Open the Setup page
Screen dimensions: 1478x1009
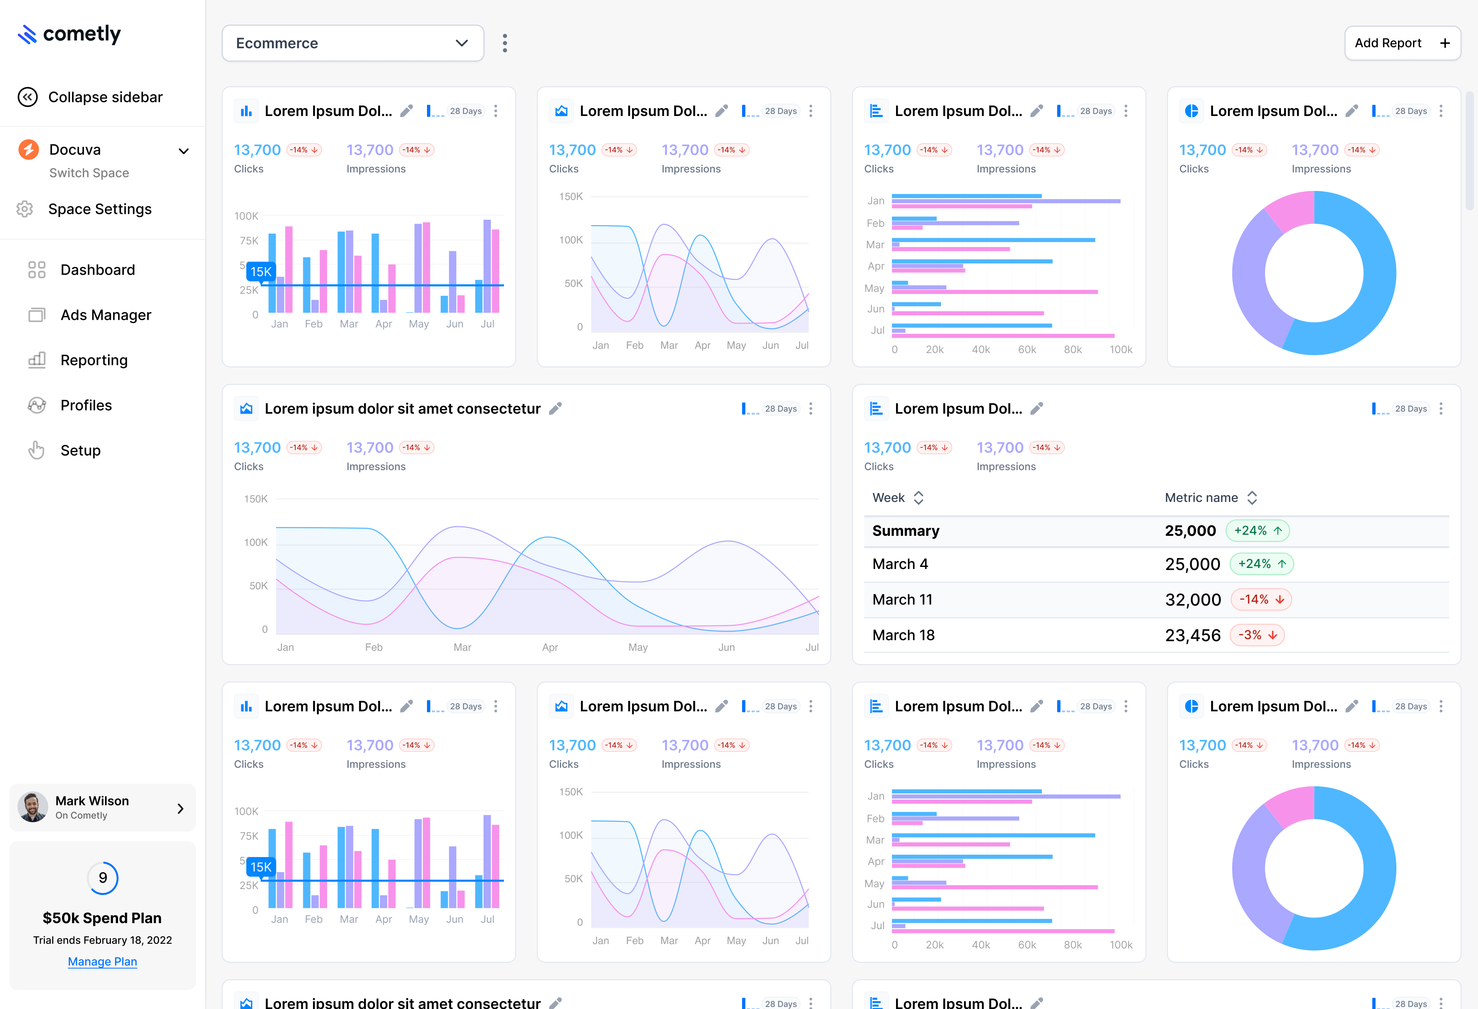(64, 450)
